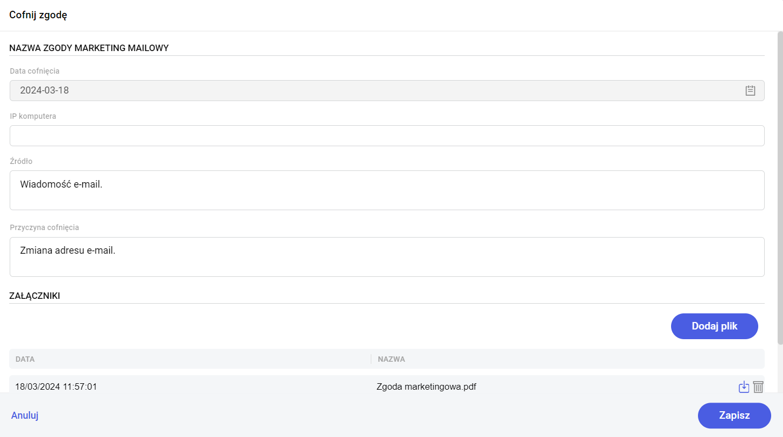783x437 pixels.
Task: Save changes with the Zapisz button
Action: [734, 415]
